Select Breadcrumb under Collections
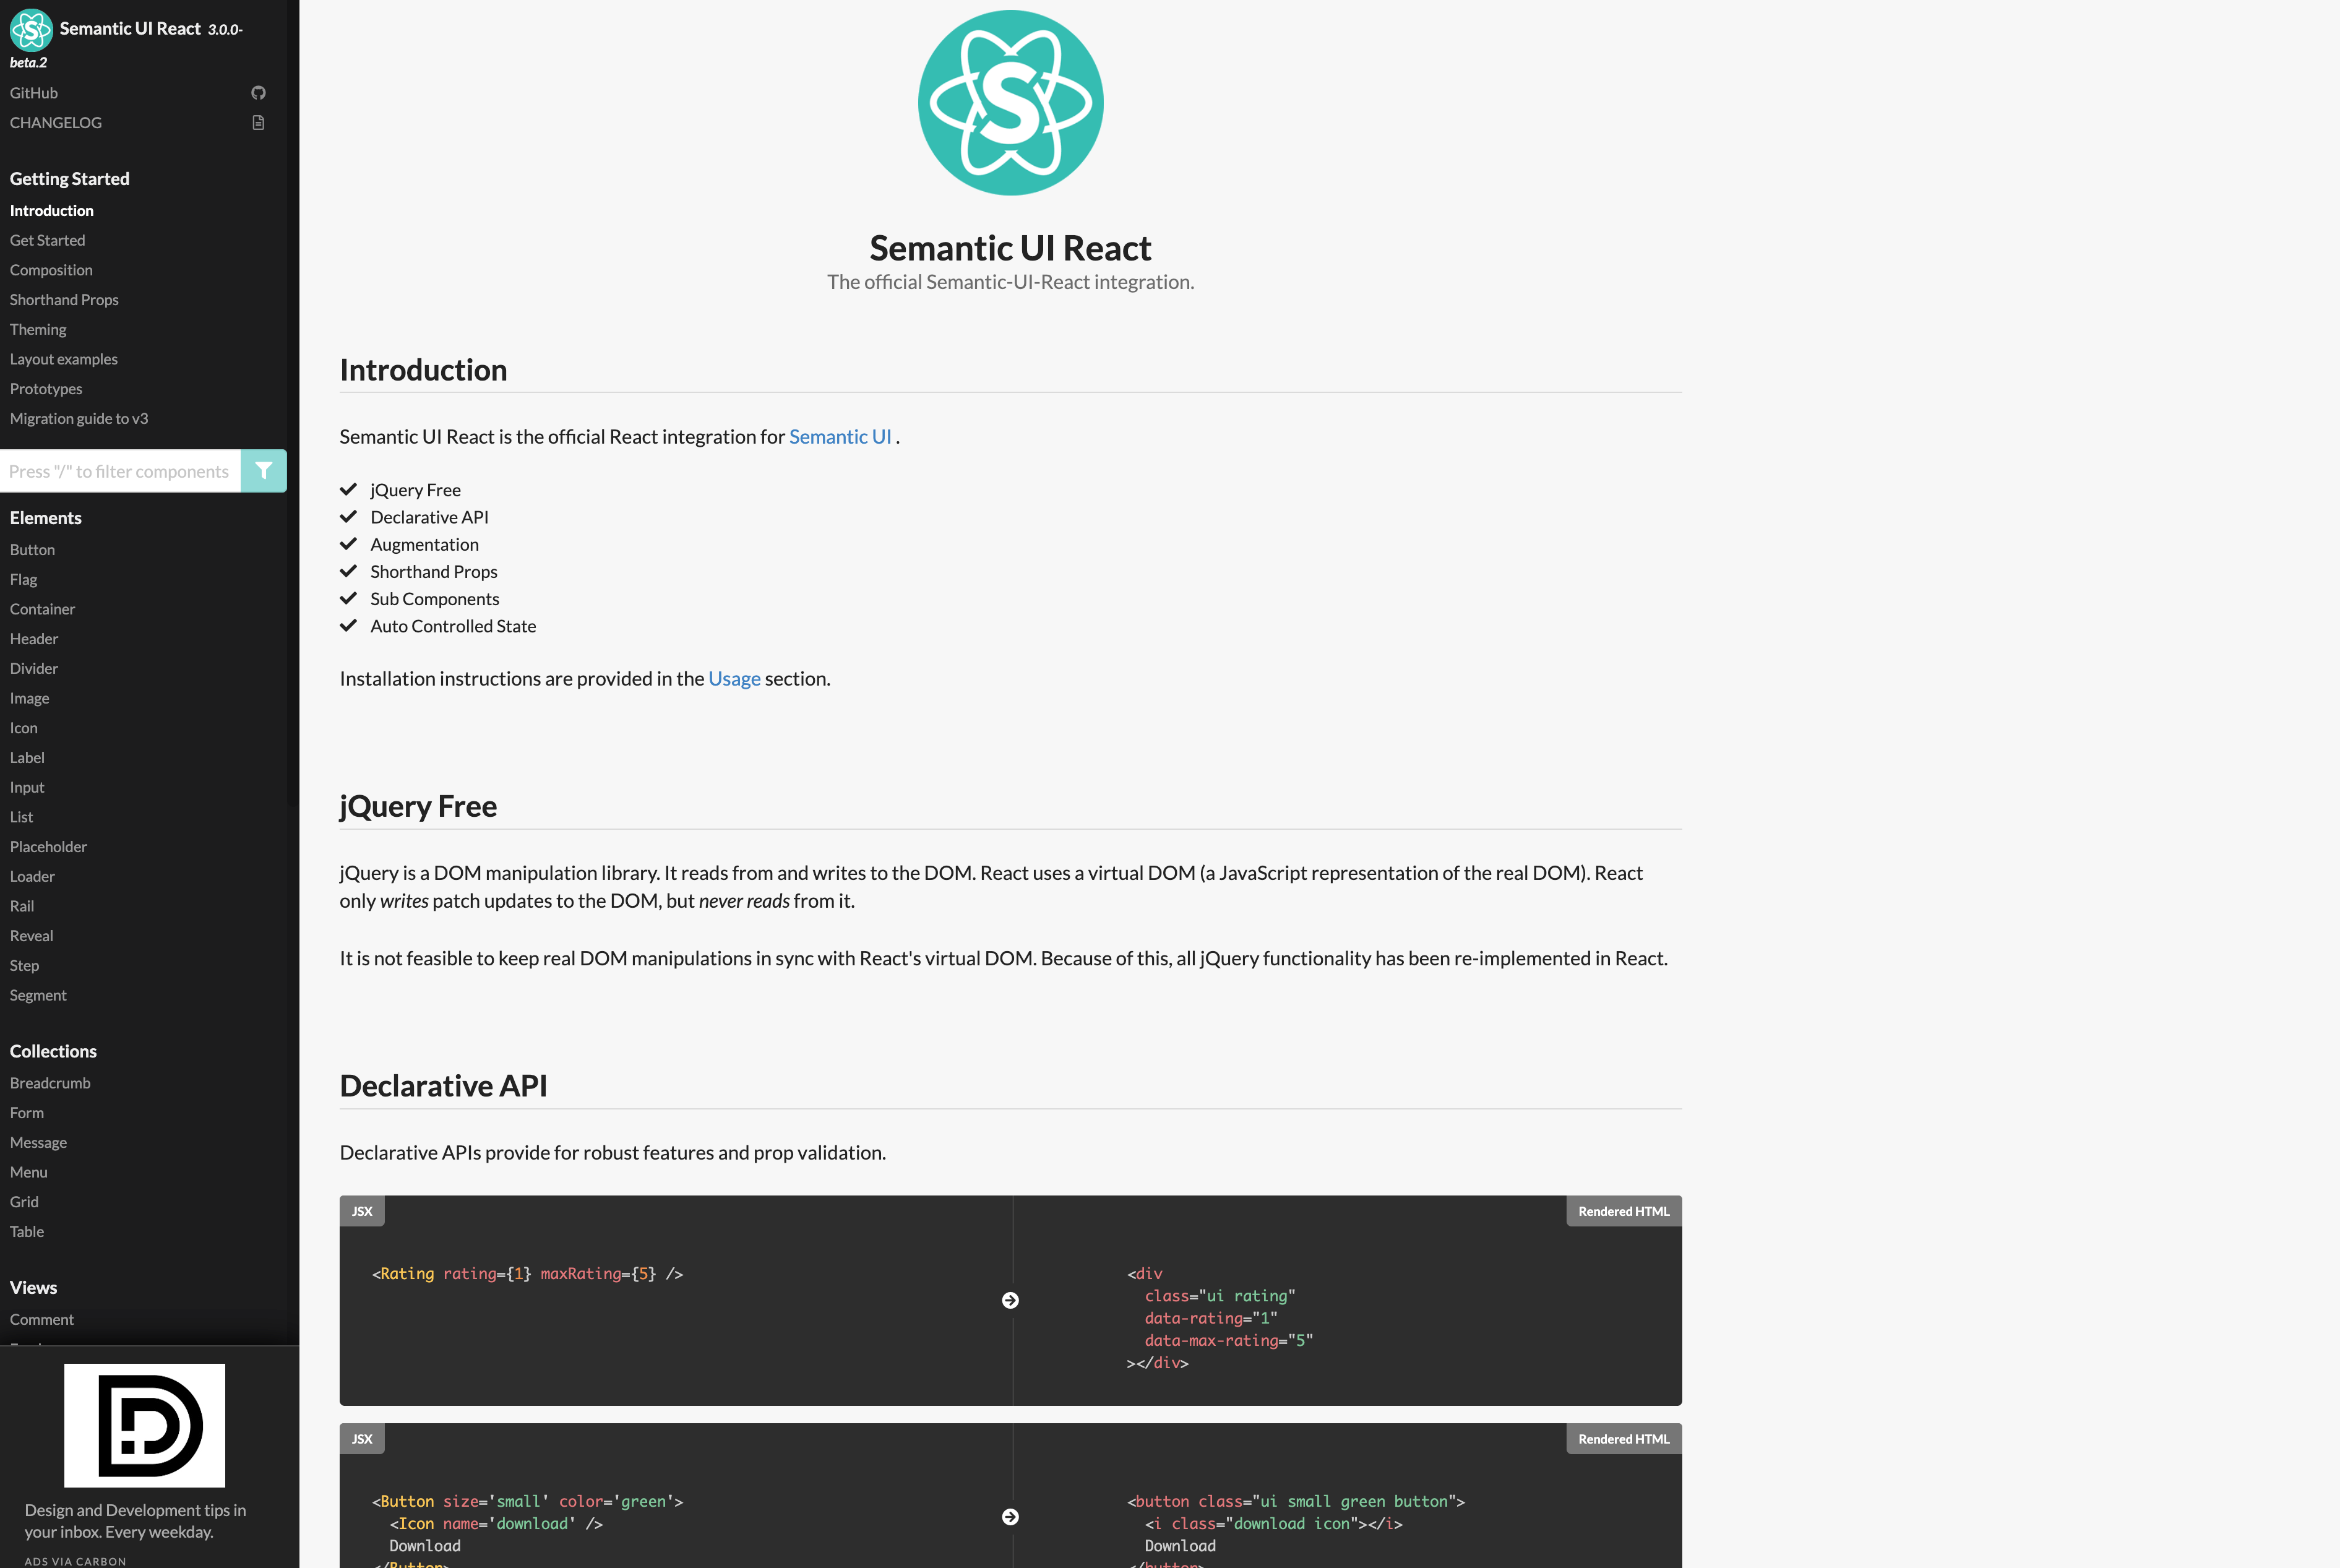This screenshot has height=1568, width=2340. pos(50,1082)
